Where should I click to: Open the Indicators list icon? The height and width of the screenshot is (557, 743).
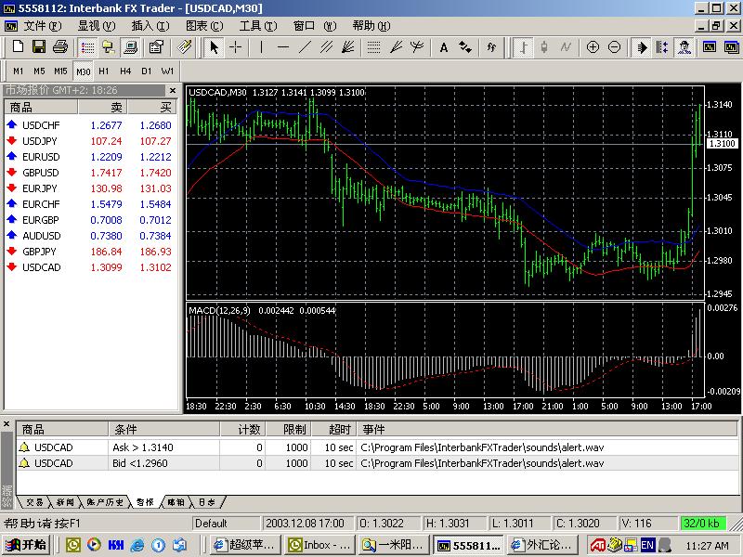[x=491, y=47]
